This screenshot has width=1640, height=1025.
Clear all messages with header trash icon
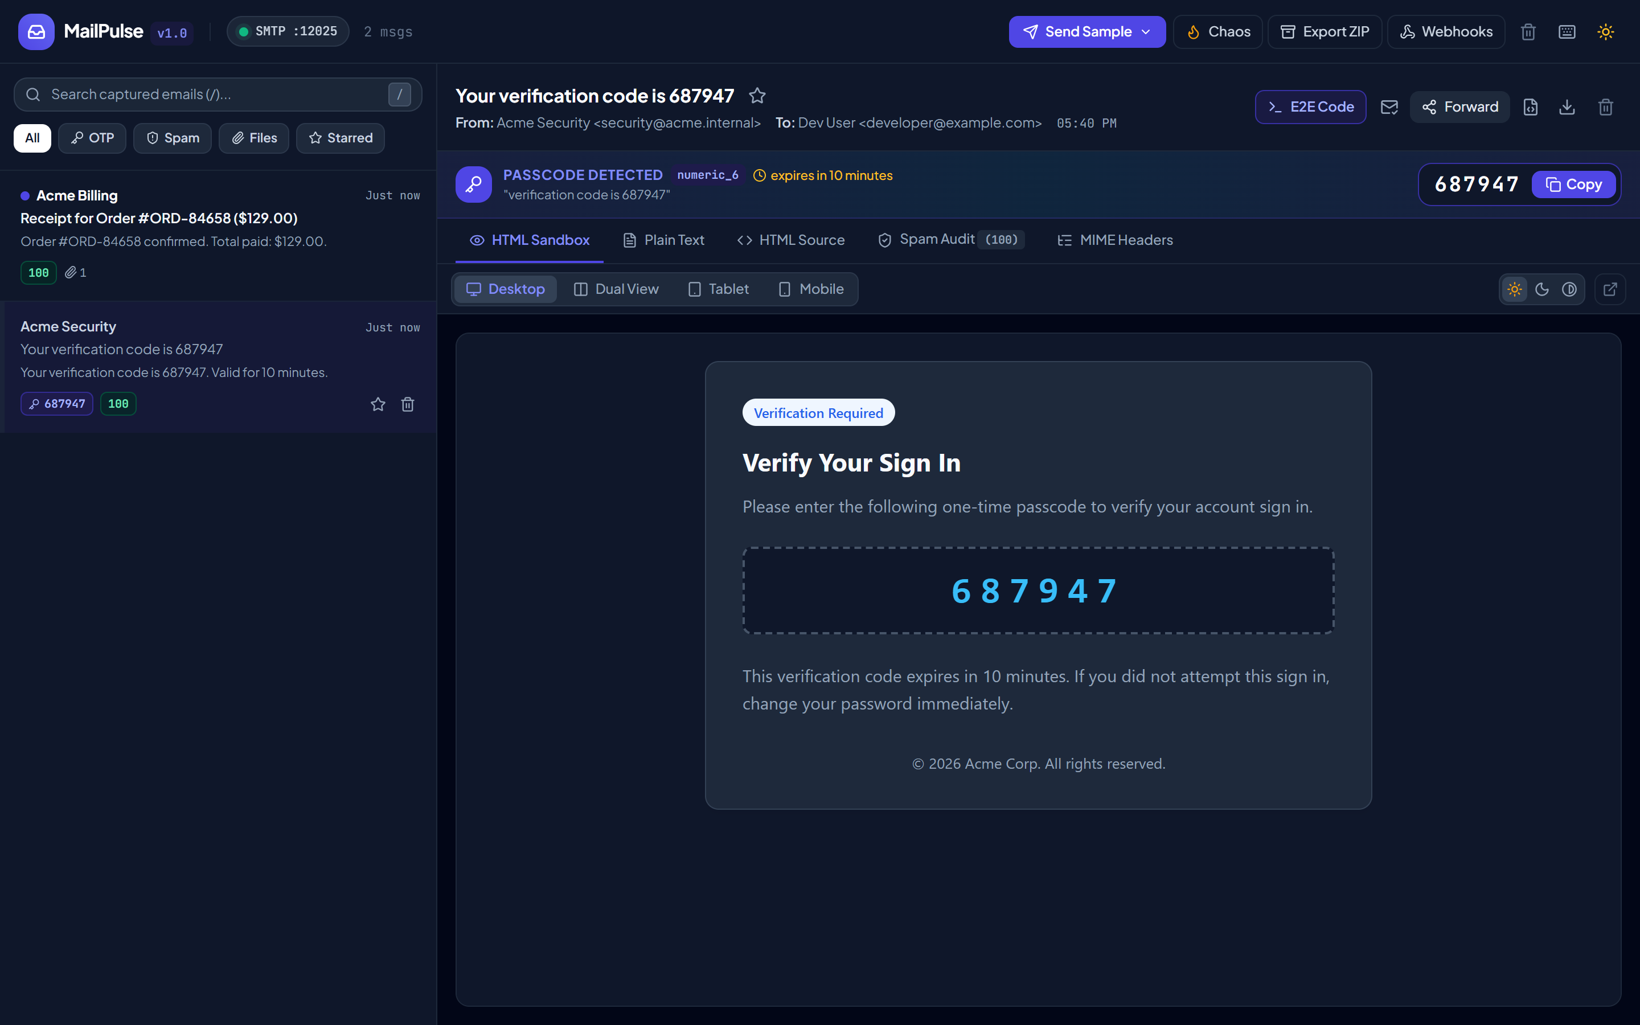coord(1527,32)
